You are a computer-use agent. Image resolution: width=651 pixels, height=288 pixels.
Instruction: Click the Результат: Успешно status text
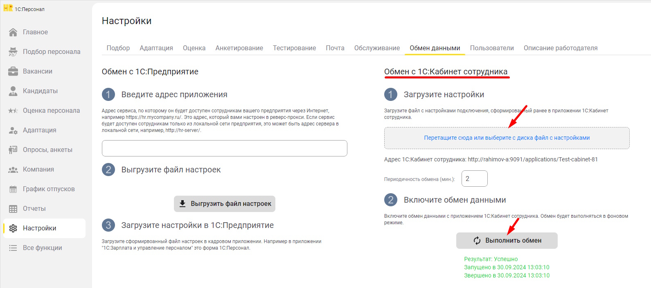click(491, 259)
